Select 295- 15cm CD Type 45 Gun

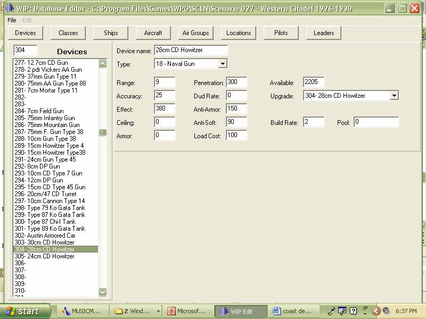(x=55, y=187)
